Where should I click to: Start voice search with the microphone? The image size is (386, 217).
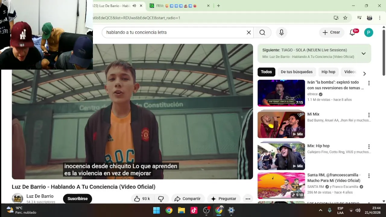[x=282, y=33]
